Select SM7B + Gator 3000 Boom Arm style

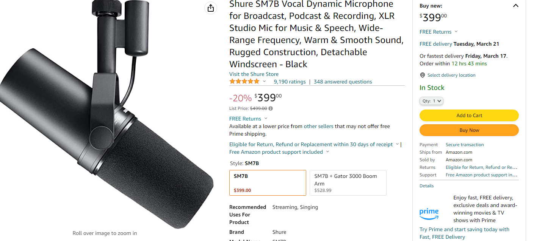pos(348,183)
